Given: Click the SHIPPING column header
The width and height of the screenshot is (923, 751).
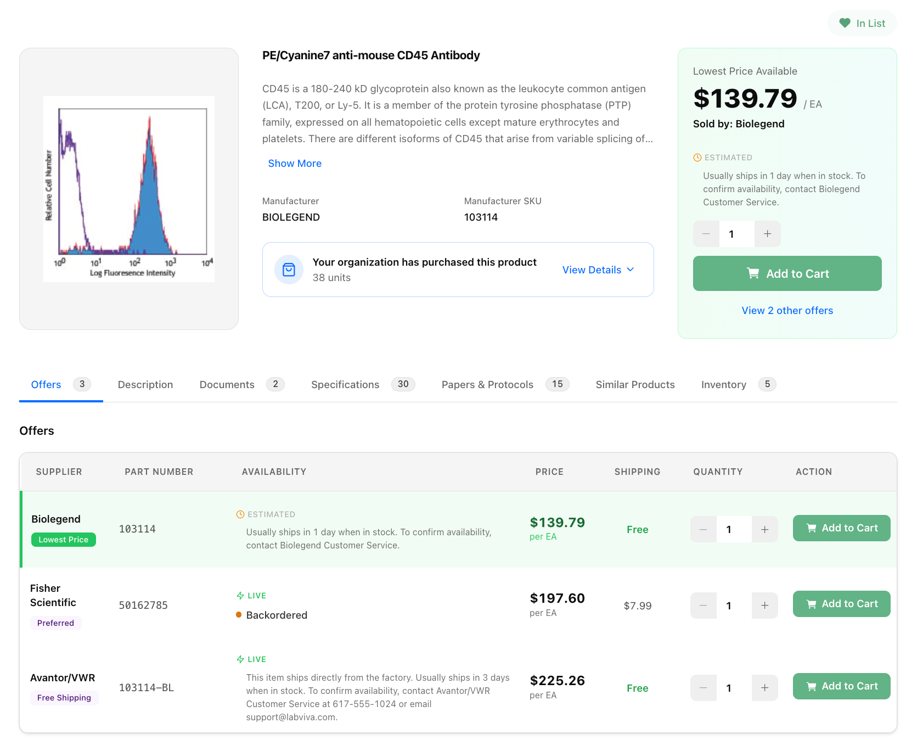Looking at the screenshot, I should click(637, 472).
